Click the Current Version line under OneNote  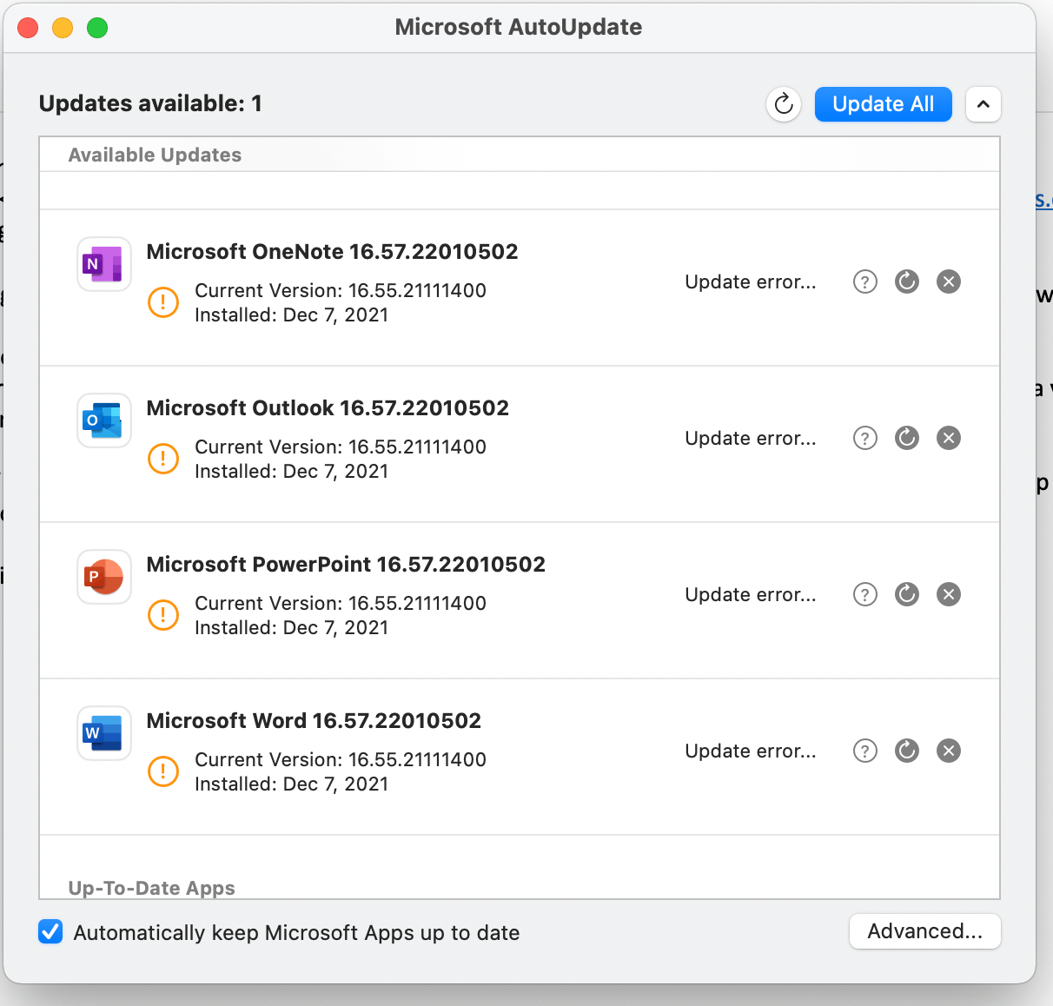coord(341,290)
